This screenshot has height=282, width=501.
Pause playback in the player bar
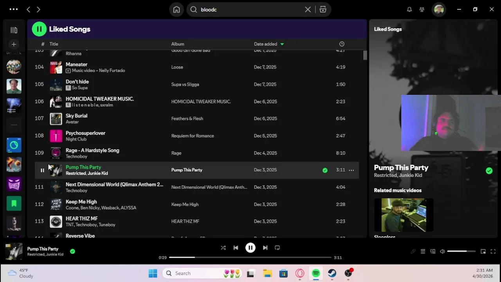tap(250, 248)
